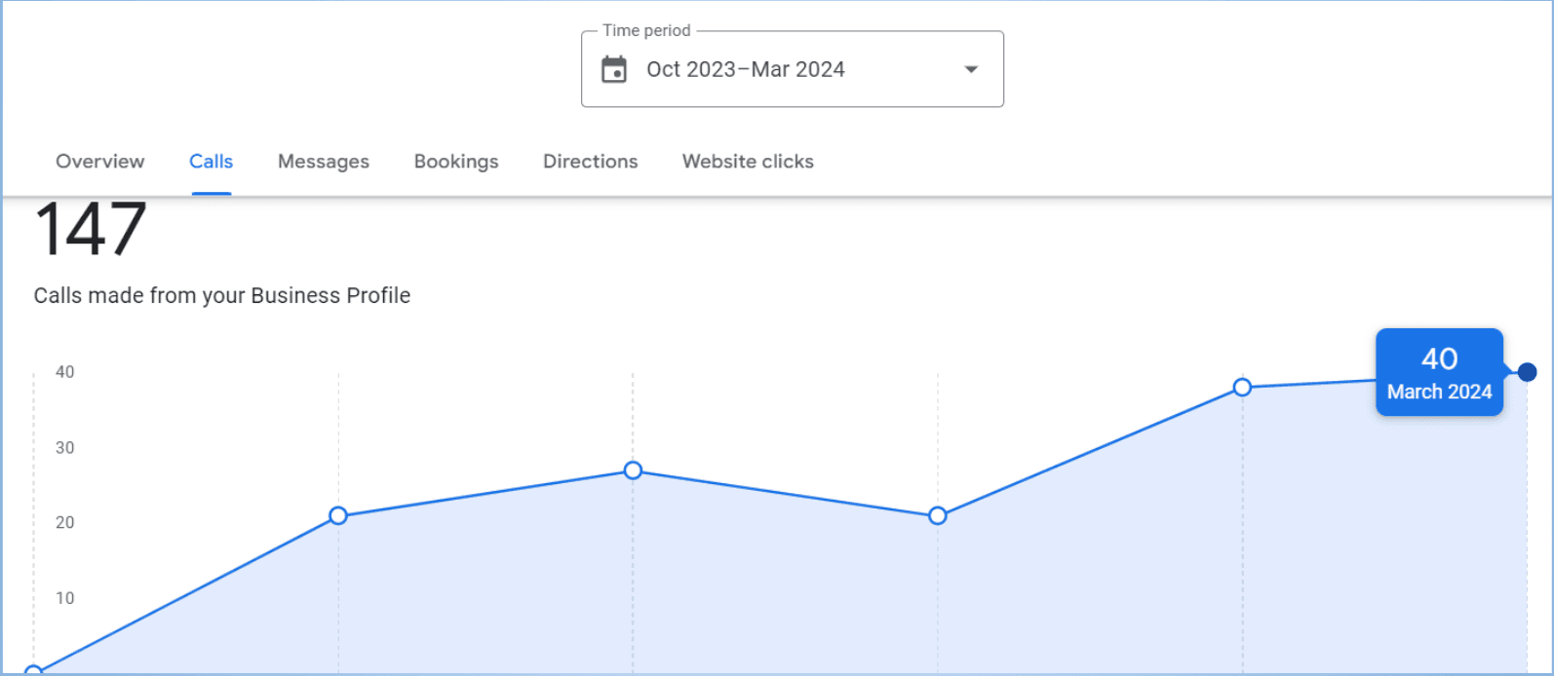Open the Calls tab
The width and height of the screenshot is (1554, 676).
[212, 162]
